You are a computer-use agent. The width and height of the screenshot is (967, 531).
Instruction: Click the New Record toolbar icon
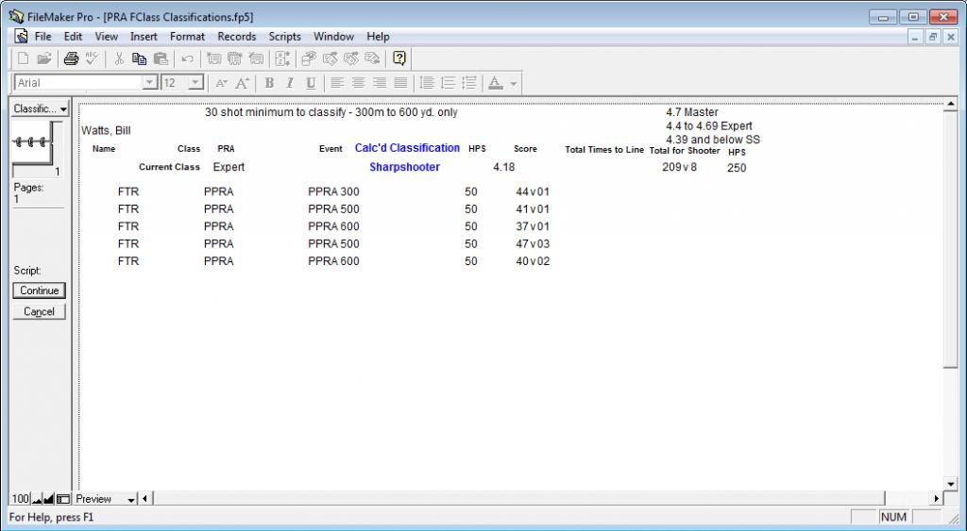(x=214, y=58)
